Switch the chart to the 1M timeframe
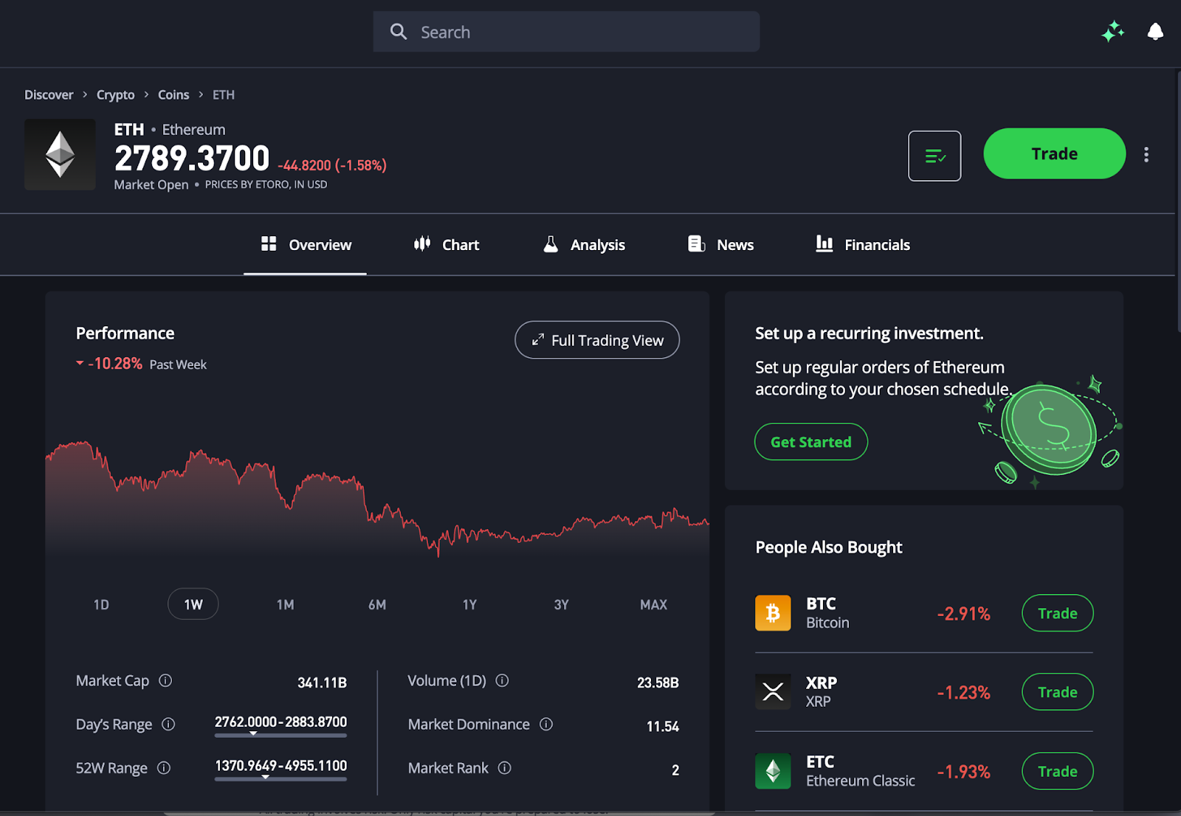This screenshot has height=816, width=1181. tap(285, 604)
